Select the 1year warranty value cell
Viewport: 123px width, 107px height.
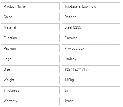pos(91,101)
